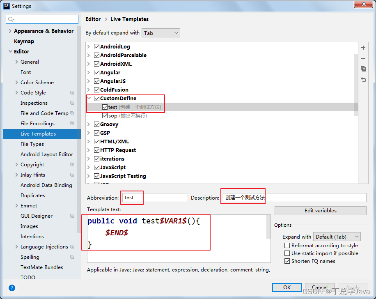Open the By default expand with dropdown

coord(161,33)
